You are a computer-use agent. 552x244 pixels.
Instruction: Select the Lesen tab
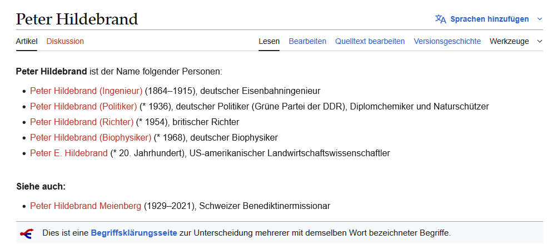pos(269,42)
